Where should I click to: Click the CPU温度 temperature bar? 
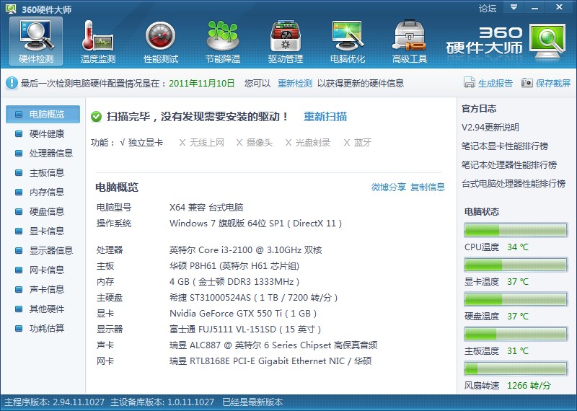click(x=515, y=231)
